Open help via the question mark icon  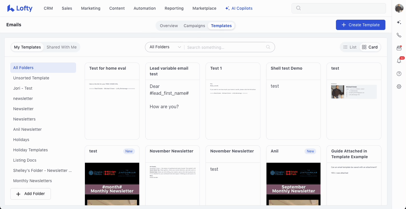tap(399, 74)
